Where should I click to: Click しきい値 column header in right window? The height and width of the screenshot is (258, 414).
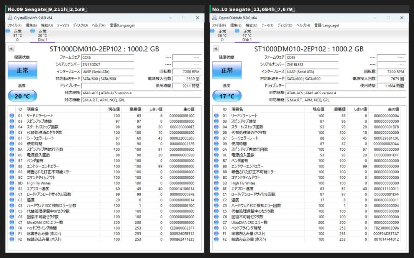(x=358, y=109)
